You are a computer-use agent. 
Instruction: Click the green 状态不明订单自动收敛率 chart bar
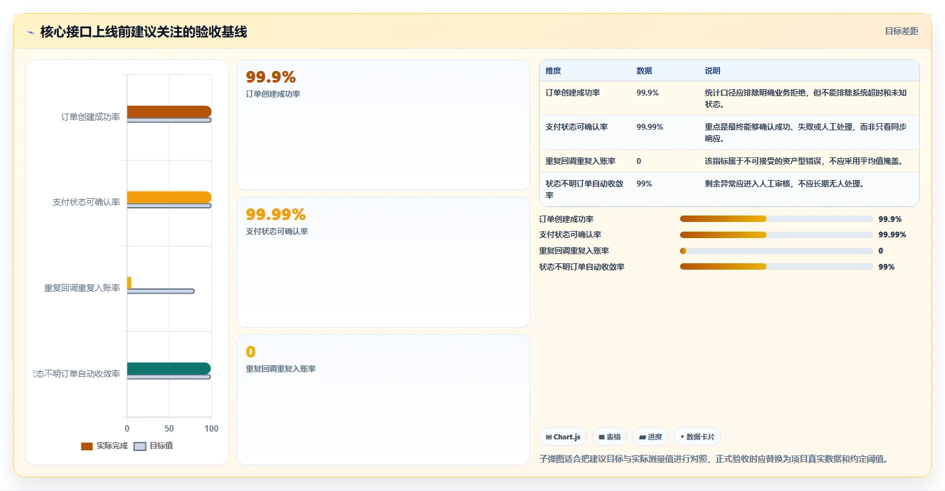click(169, 368)
